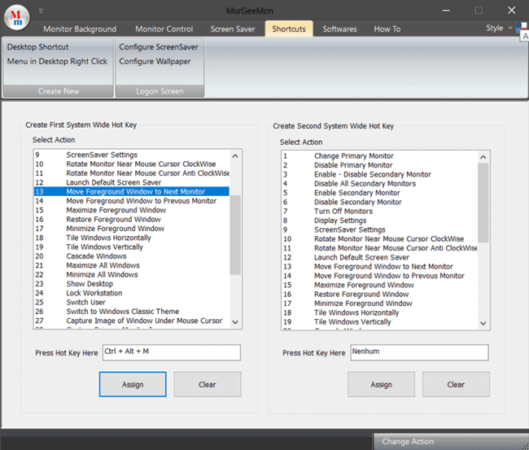Click scroll-down arrow of first hot key list

coord(235,323)
